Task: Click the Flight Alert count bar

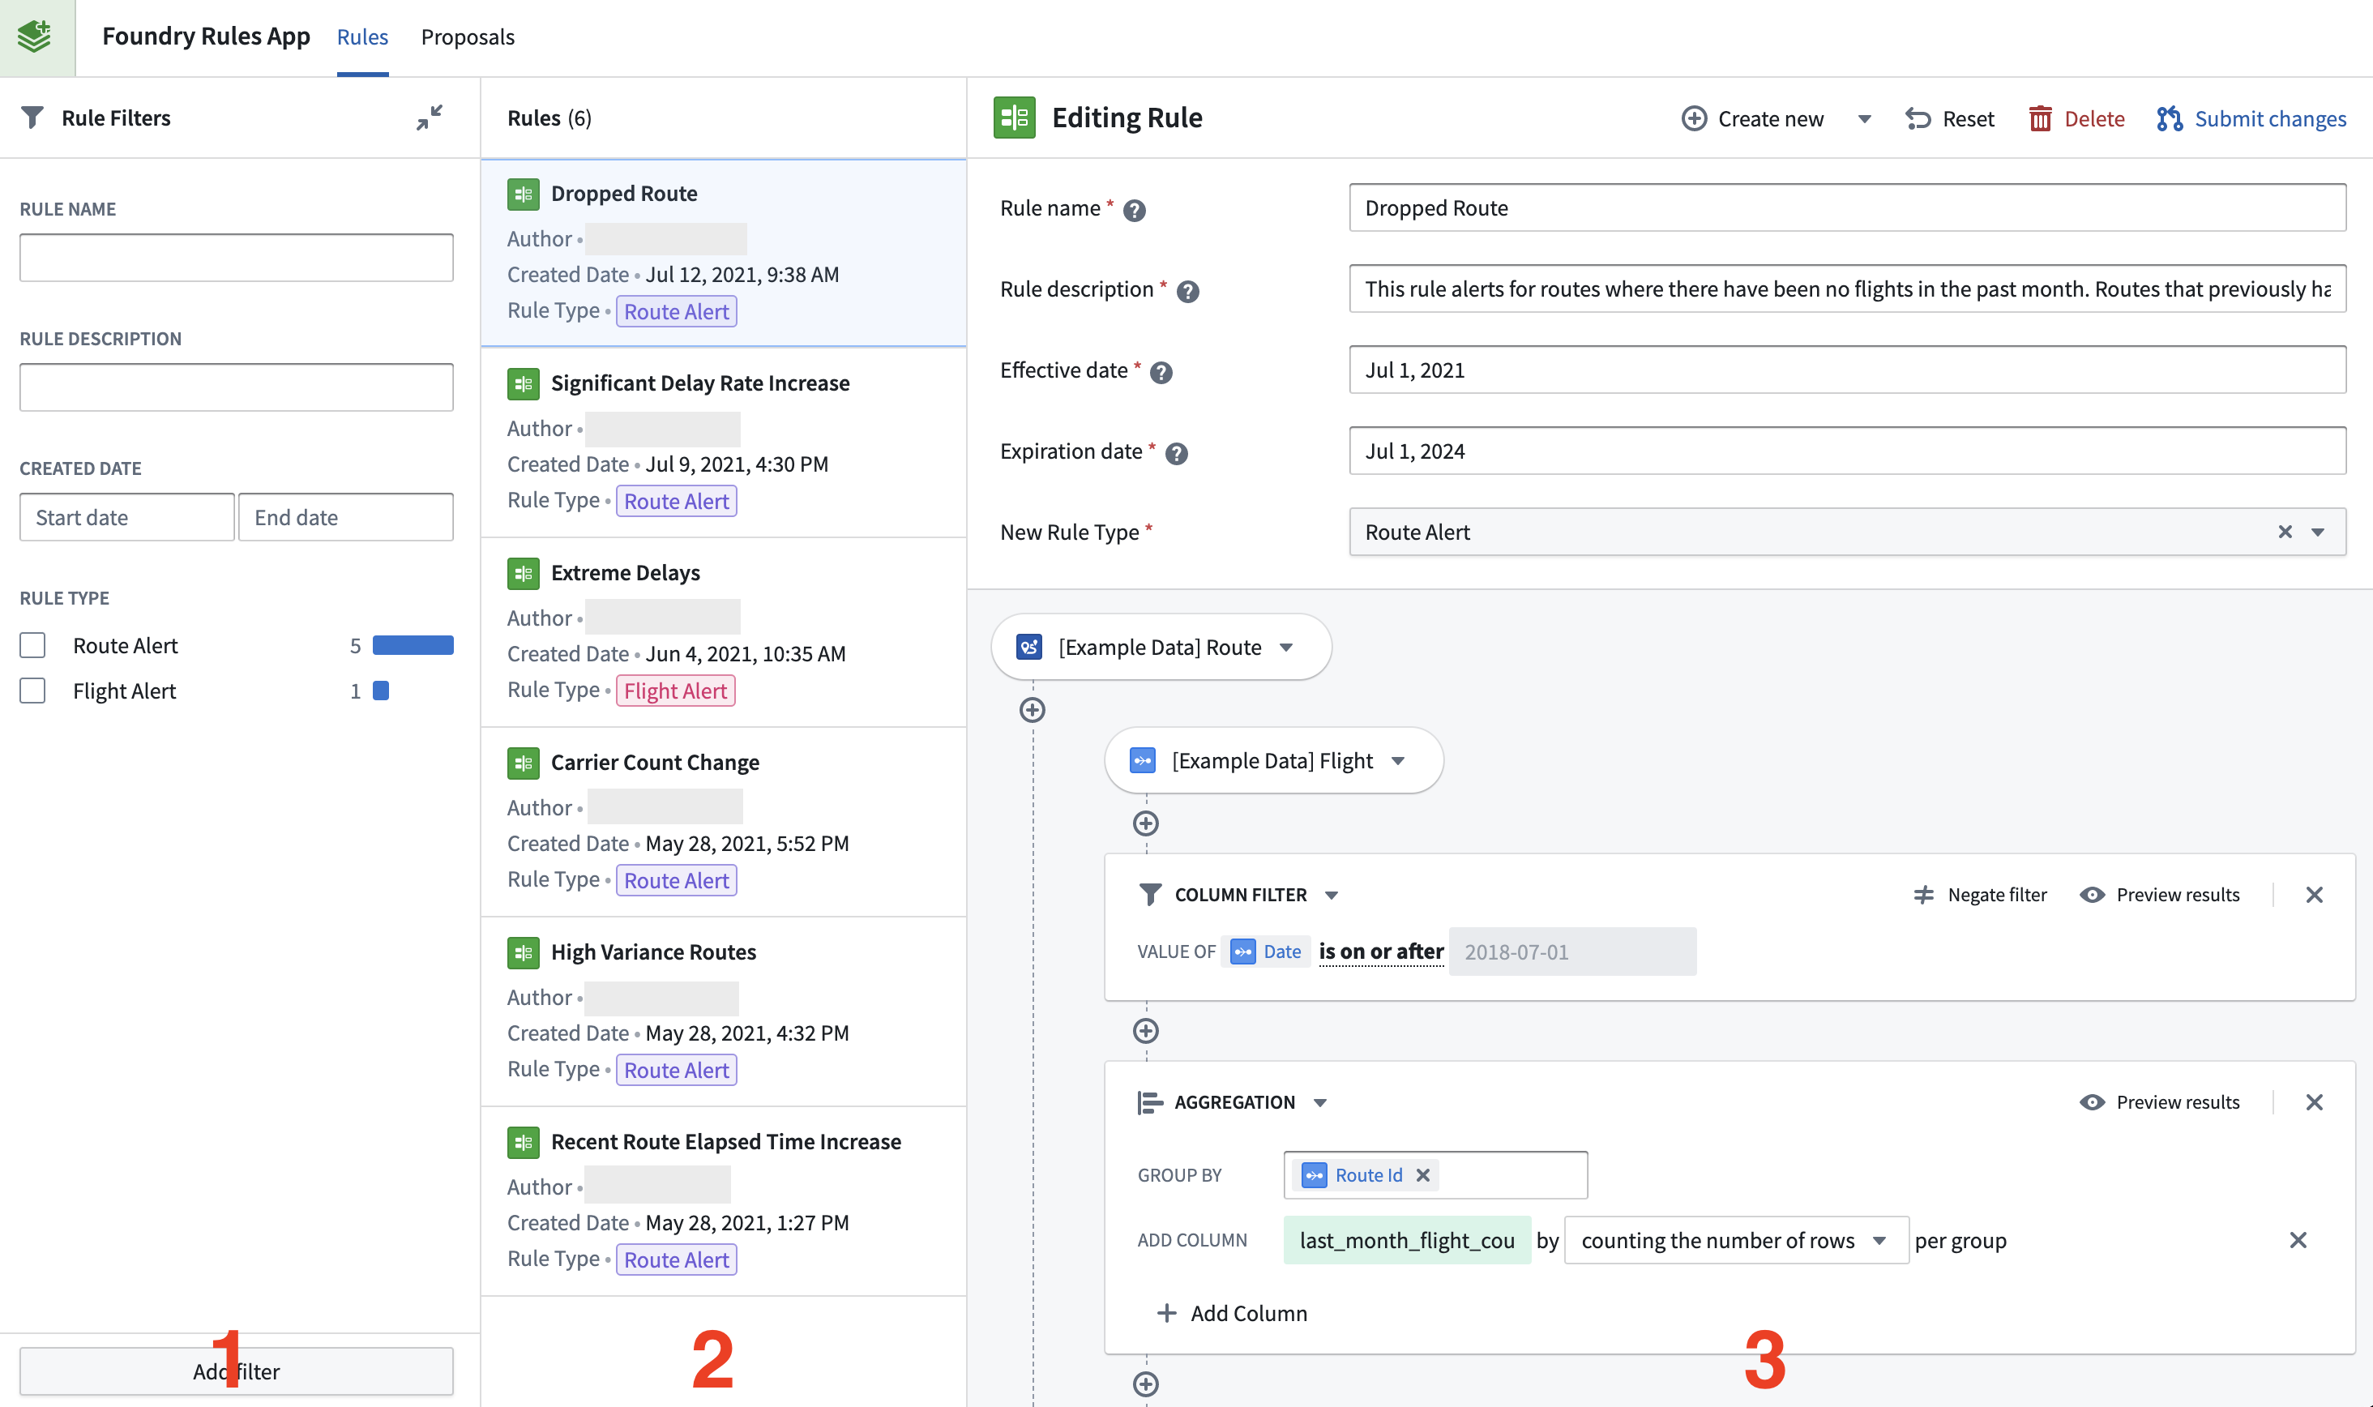Action: (381, 691)
